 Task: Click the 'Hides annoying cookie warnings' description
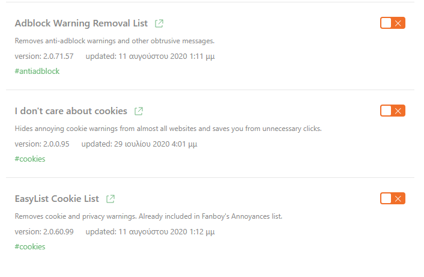(168, 129)
